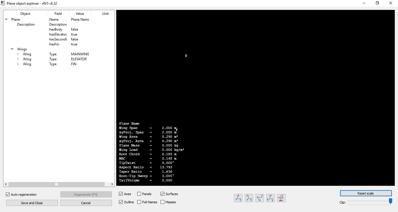Image resolution: width=398 pixels, height=212 pixels.
Task: Adjust the Clip slider handle
Action: 390,201
